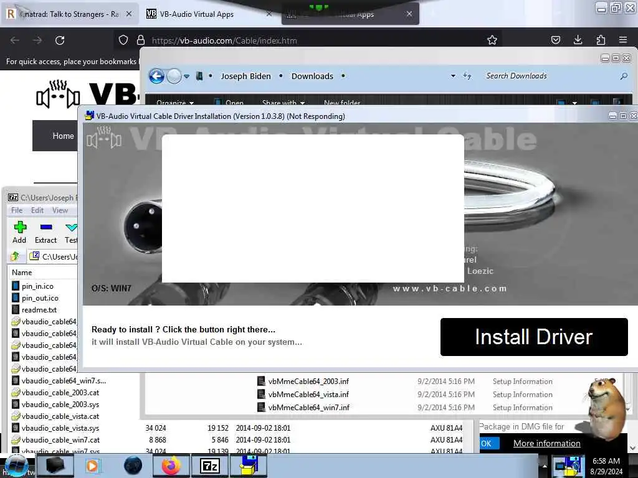Open dark globe app on taskbar
The image size is (638, 478).
(x=133, y=466)
